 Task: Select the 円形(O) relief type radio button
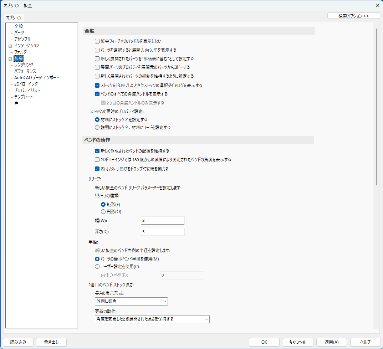click(x=103, y=212)
